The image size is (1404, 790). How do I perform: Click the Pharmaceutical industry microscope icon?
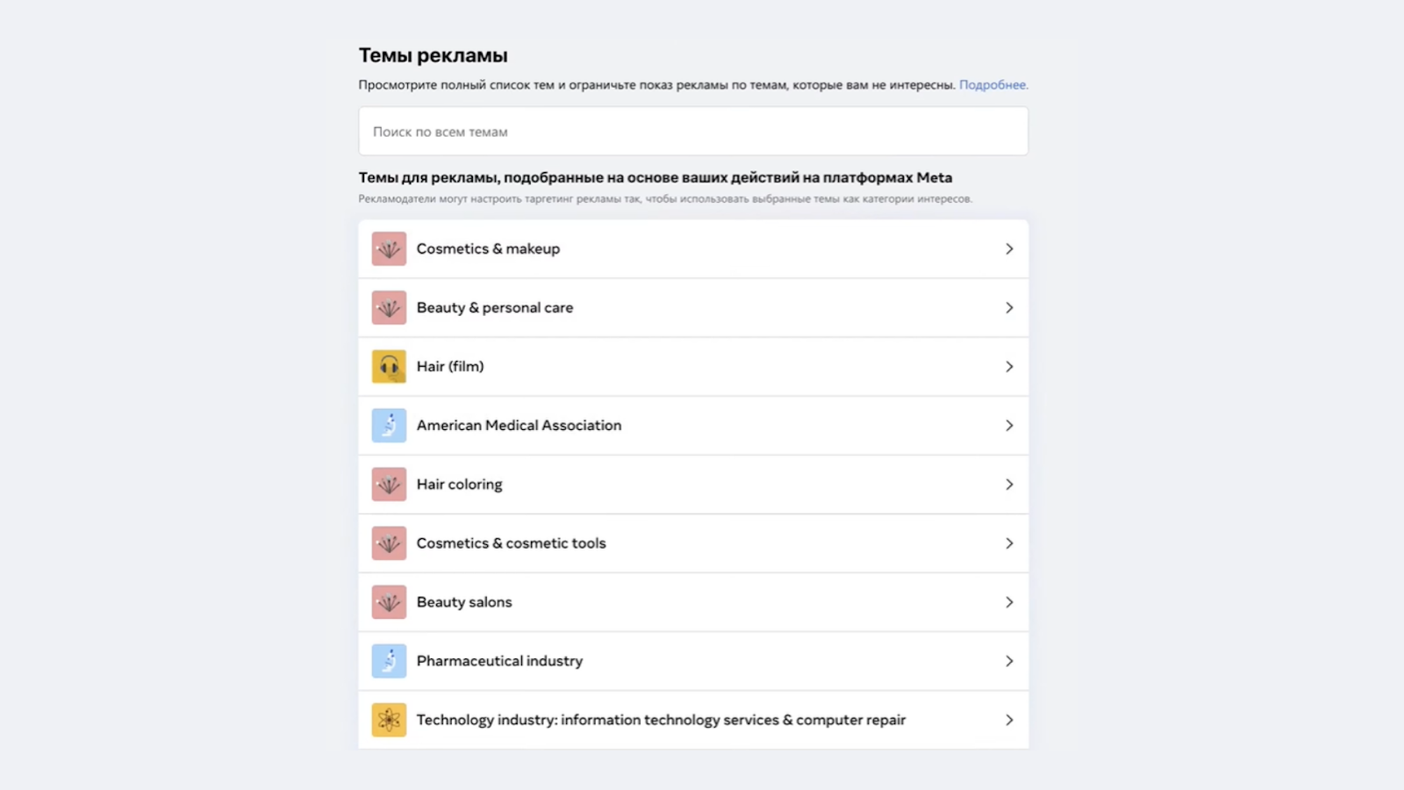389,661
